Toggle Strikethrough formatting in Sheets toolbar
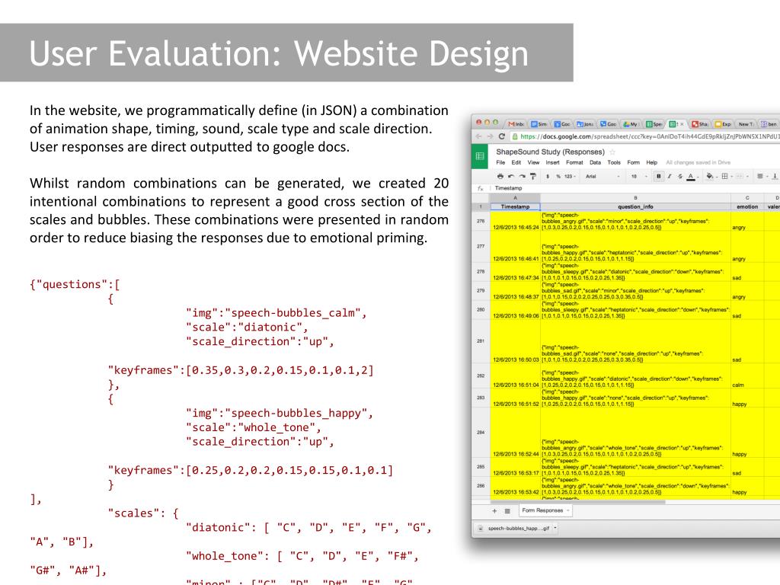Viewport: 780px width, 585px height. (680, 176)
